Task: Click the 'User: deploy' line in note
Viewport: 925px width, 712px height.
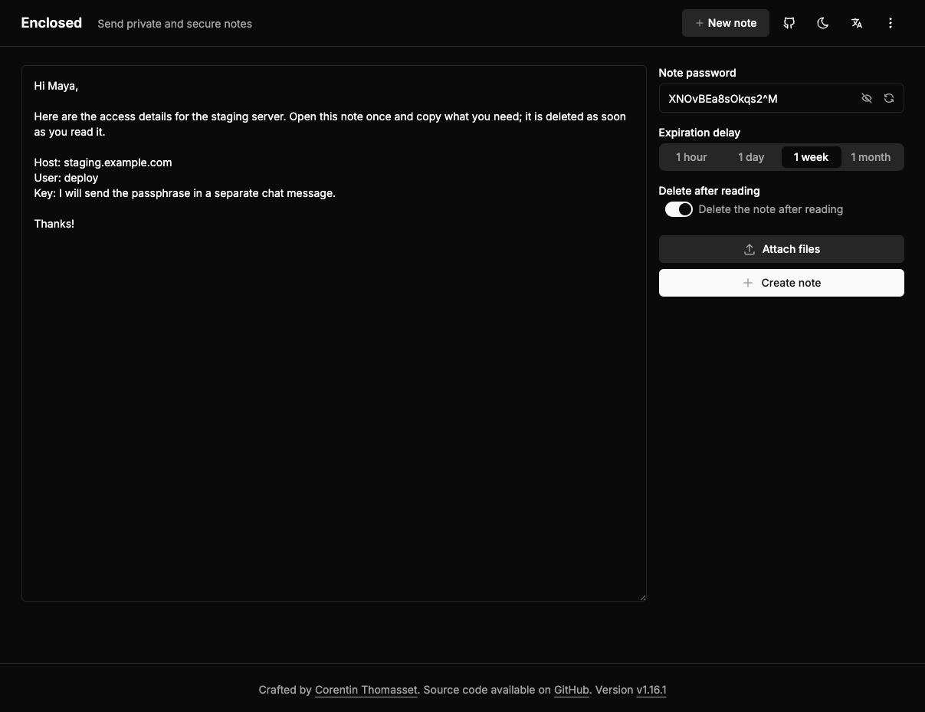Action: point(67,178)
